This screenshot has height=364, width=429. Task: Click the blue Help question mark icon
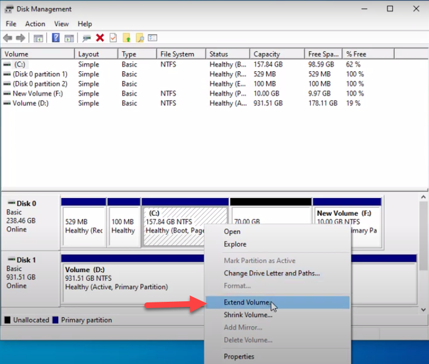pyautogui.click(x=56, y=38)
